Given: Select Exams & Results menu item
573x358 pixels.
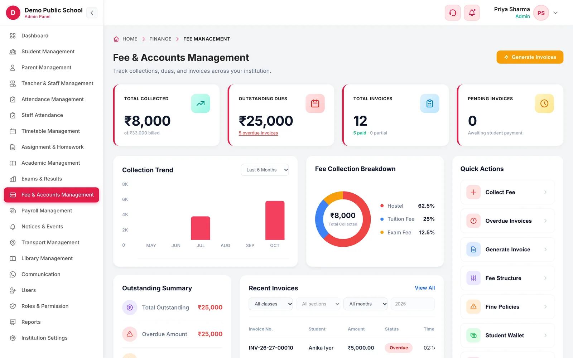Looking at the screenshot, I should [52, 179].
